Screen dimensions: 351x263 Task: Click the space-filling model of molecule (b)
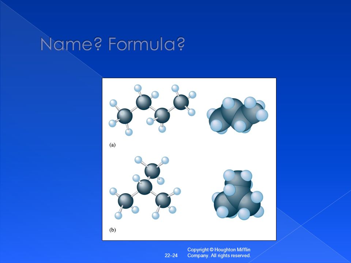238,195
